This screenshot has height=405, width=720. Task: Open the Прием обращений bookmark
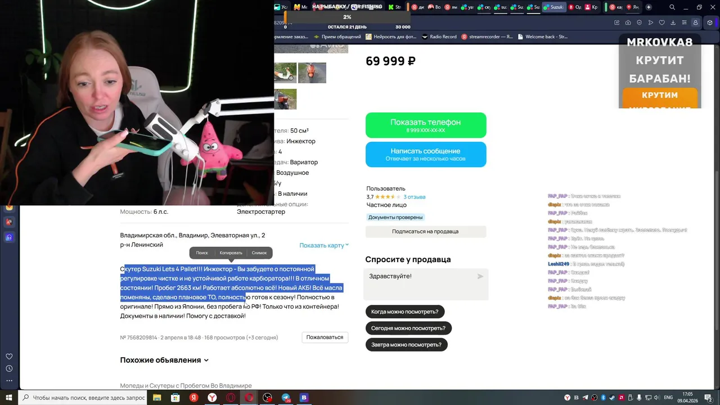337,37
